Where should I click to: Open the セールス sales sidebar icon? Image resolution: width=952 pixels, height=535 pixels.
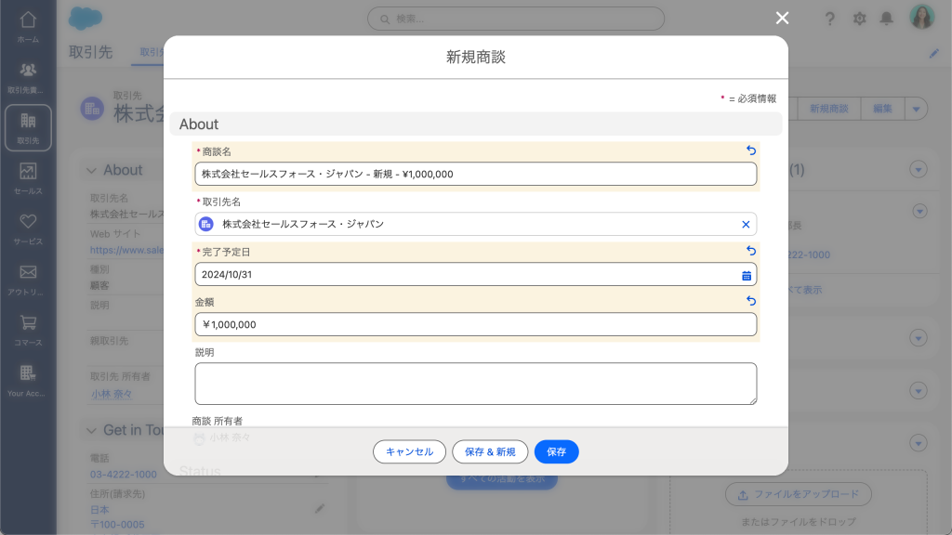point(28,178)
